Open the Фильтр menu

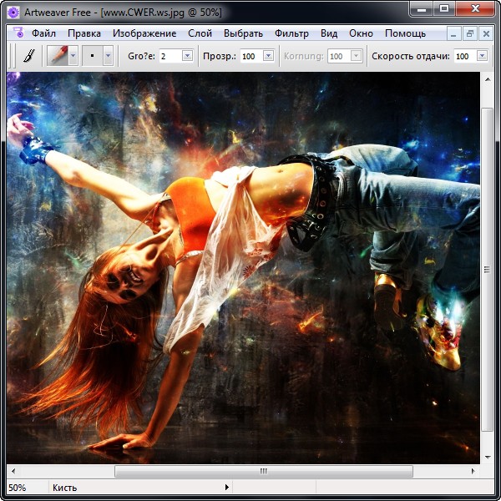pos(291,33)
